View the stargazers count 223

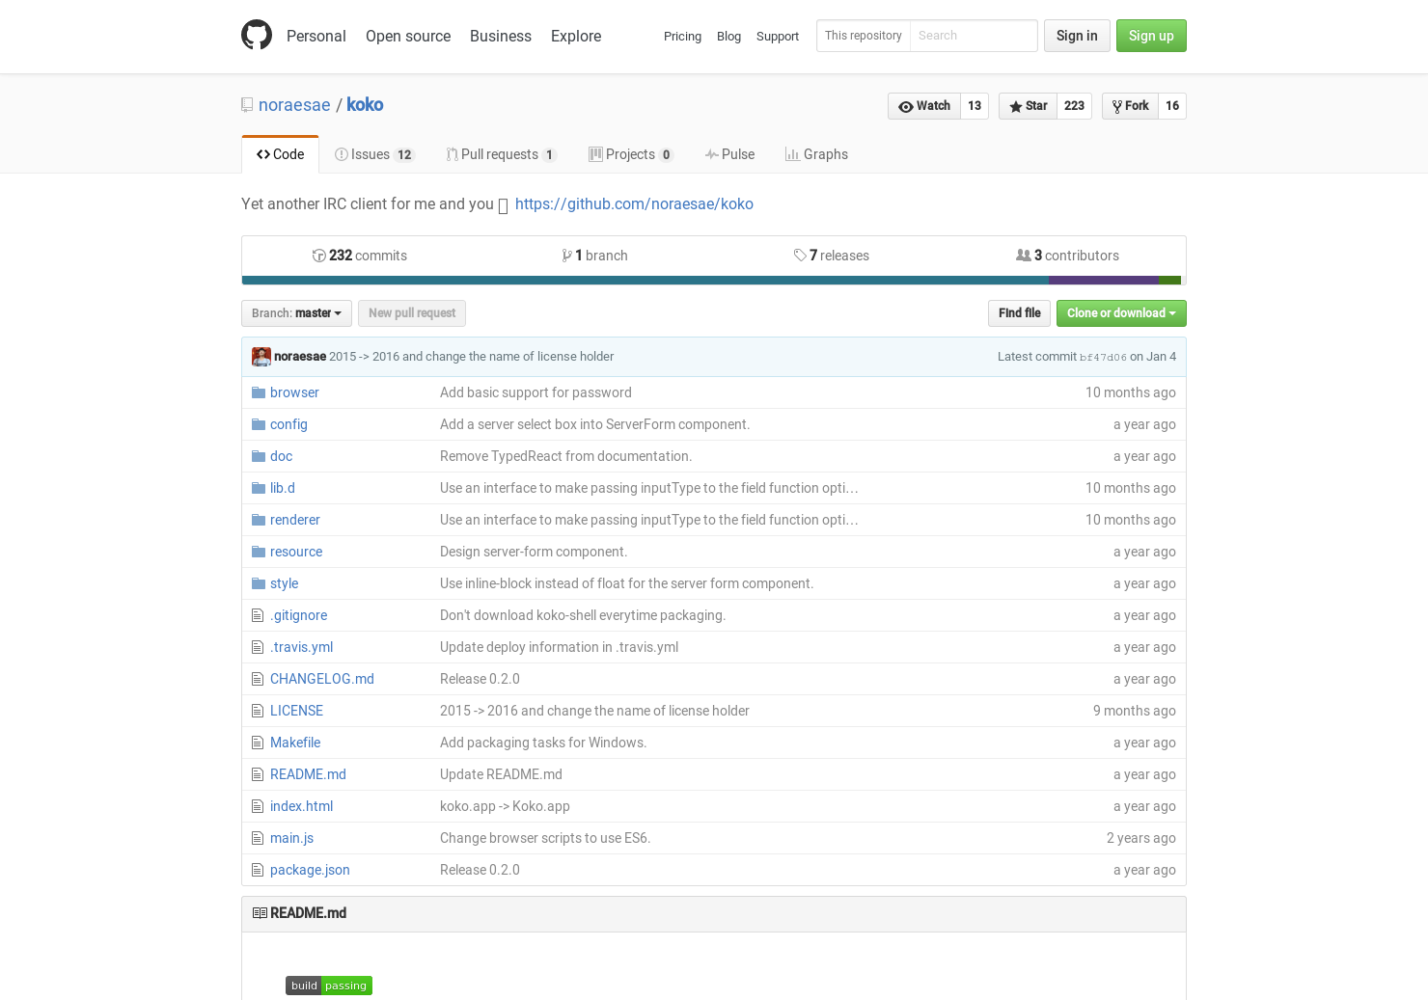[1075, 106]
